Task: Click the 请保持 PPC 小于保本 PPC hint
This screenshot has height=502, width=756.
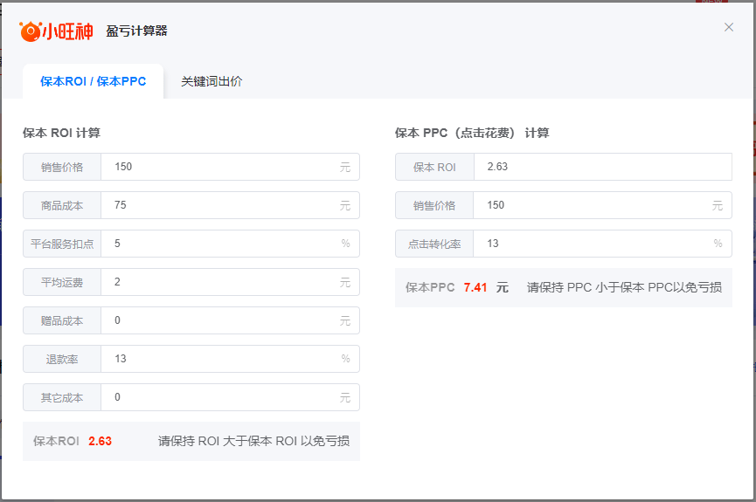Action: point(624,287)
